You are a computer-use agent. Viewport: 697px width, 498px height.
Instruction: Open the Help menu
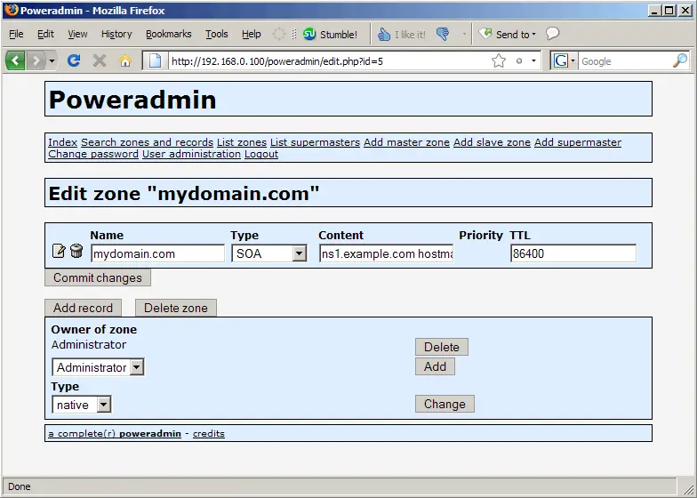[251, 34]
